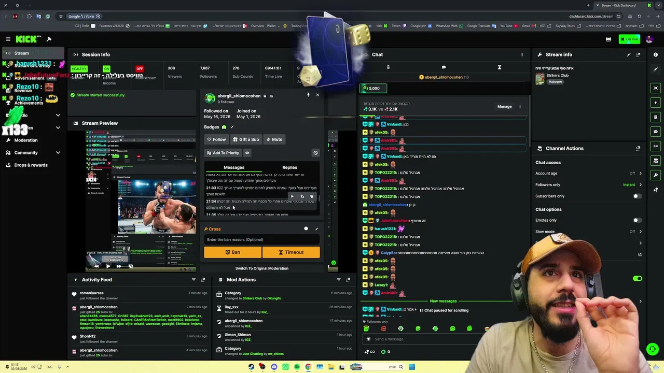
Task: Edit Stream info with the pencil icon
Action: click(x=629, y=54)
